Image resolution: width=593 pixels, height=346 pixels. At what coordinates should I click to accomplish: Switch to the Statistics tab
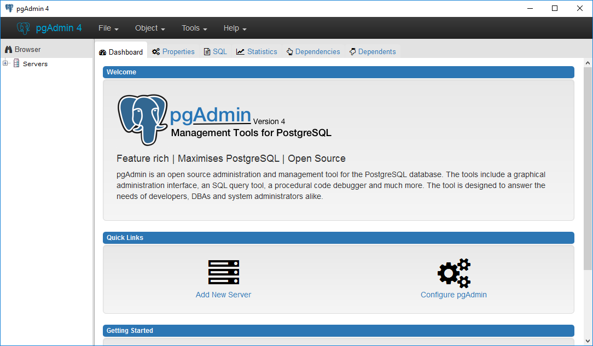(257, 52)
